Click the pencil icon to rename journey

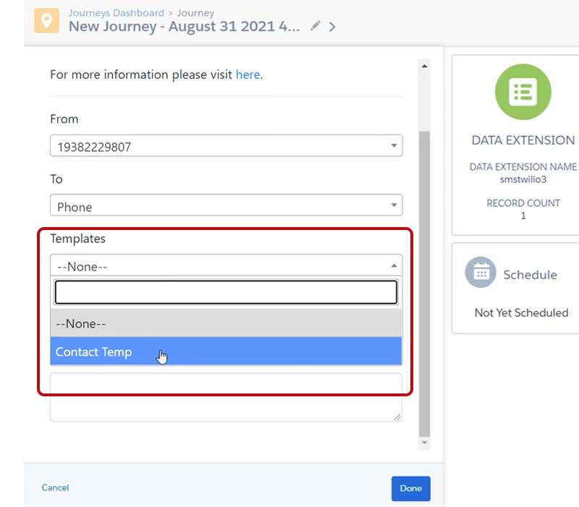coord(315,26)
